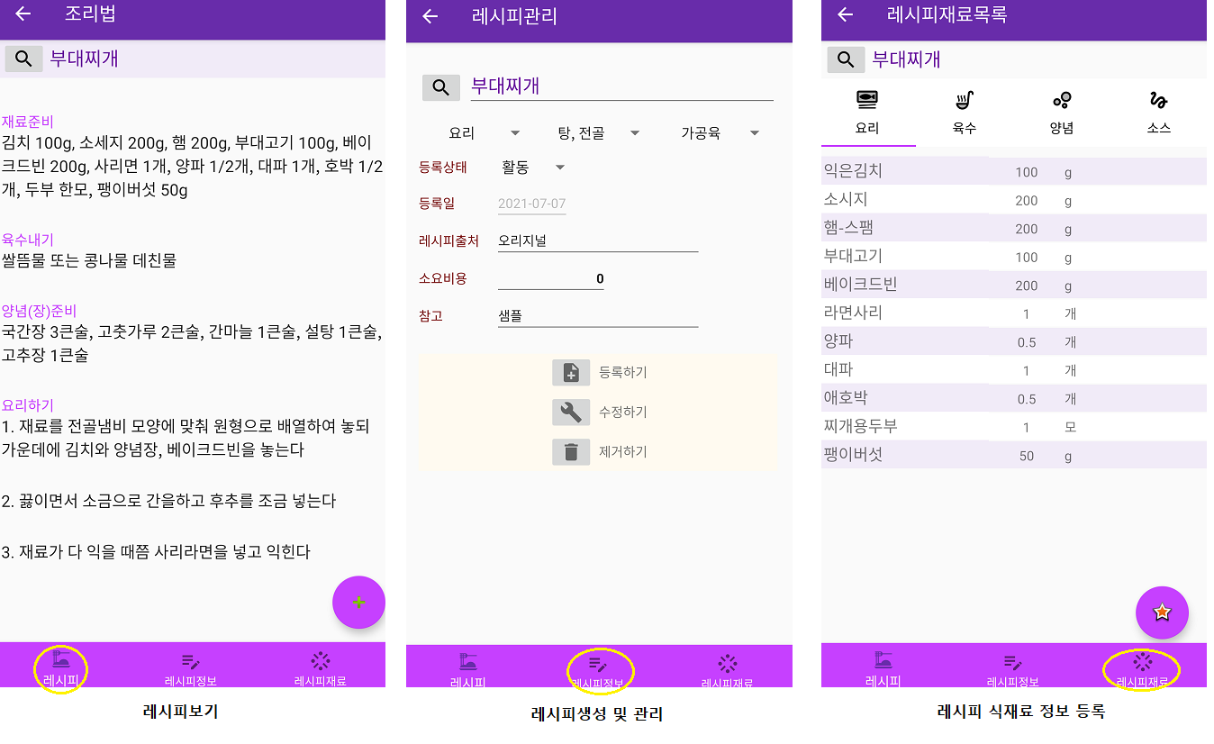Open 레시피 tab in 조리법 bottom bar

[60, 668]
